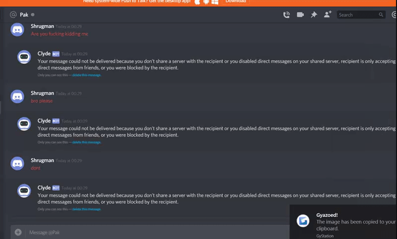Click the Download button in banner

tap(236, 2)
